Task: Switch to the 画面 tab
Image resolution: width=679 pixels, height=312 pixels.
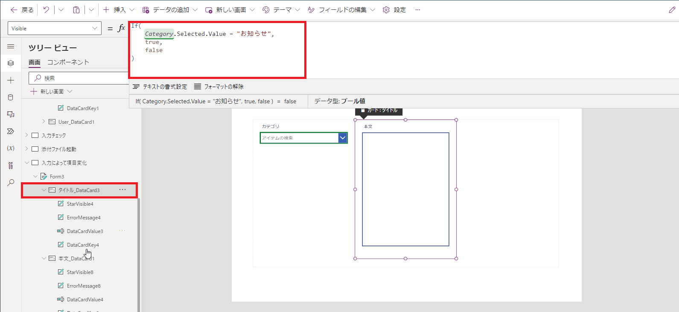Action: [x=35, y=62]
